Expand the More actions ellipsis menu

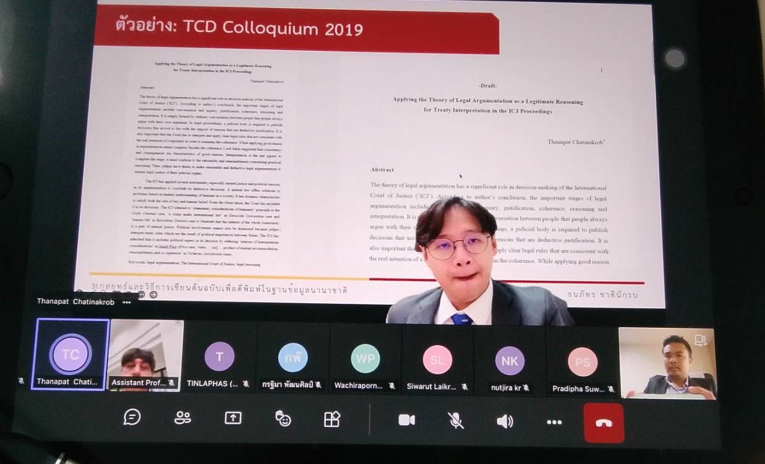554,422
